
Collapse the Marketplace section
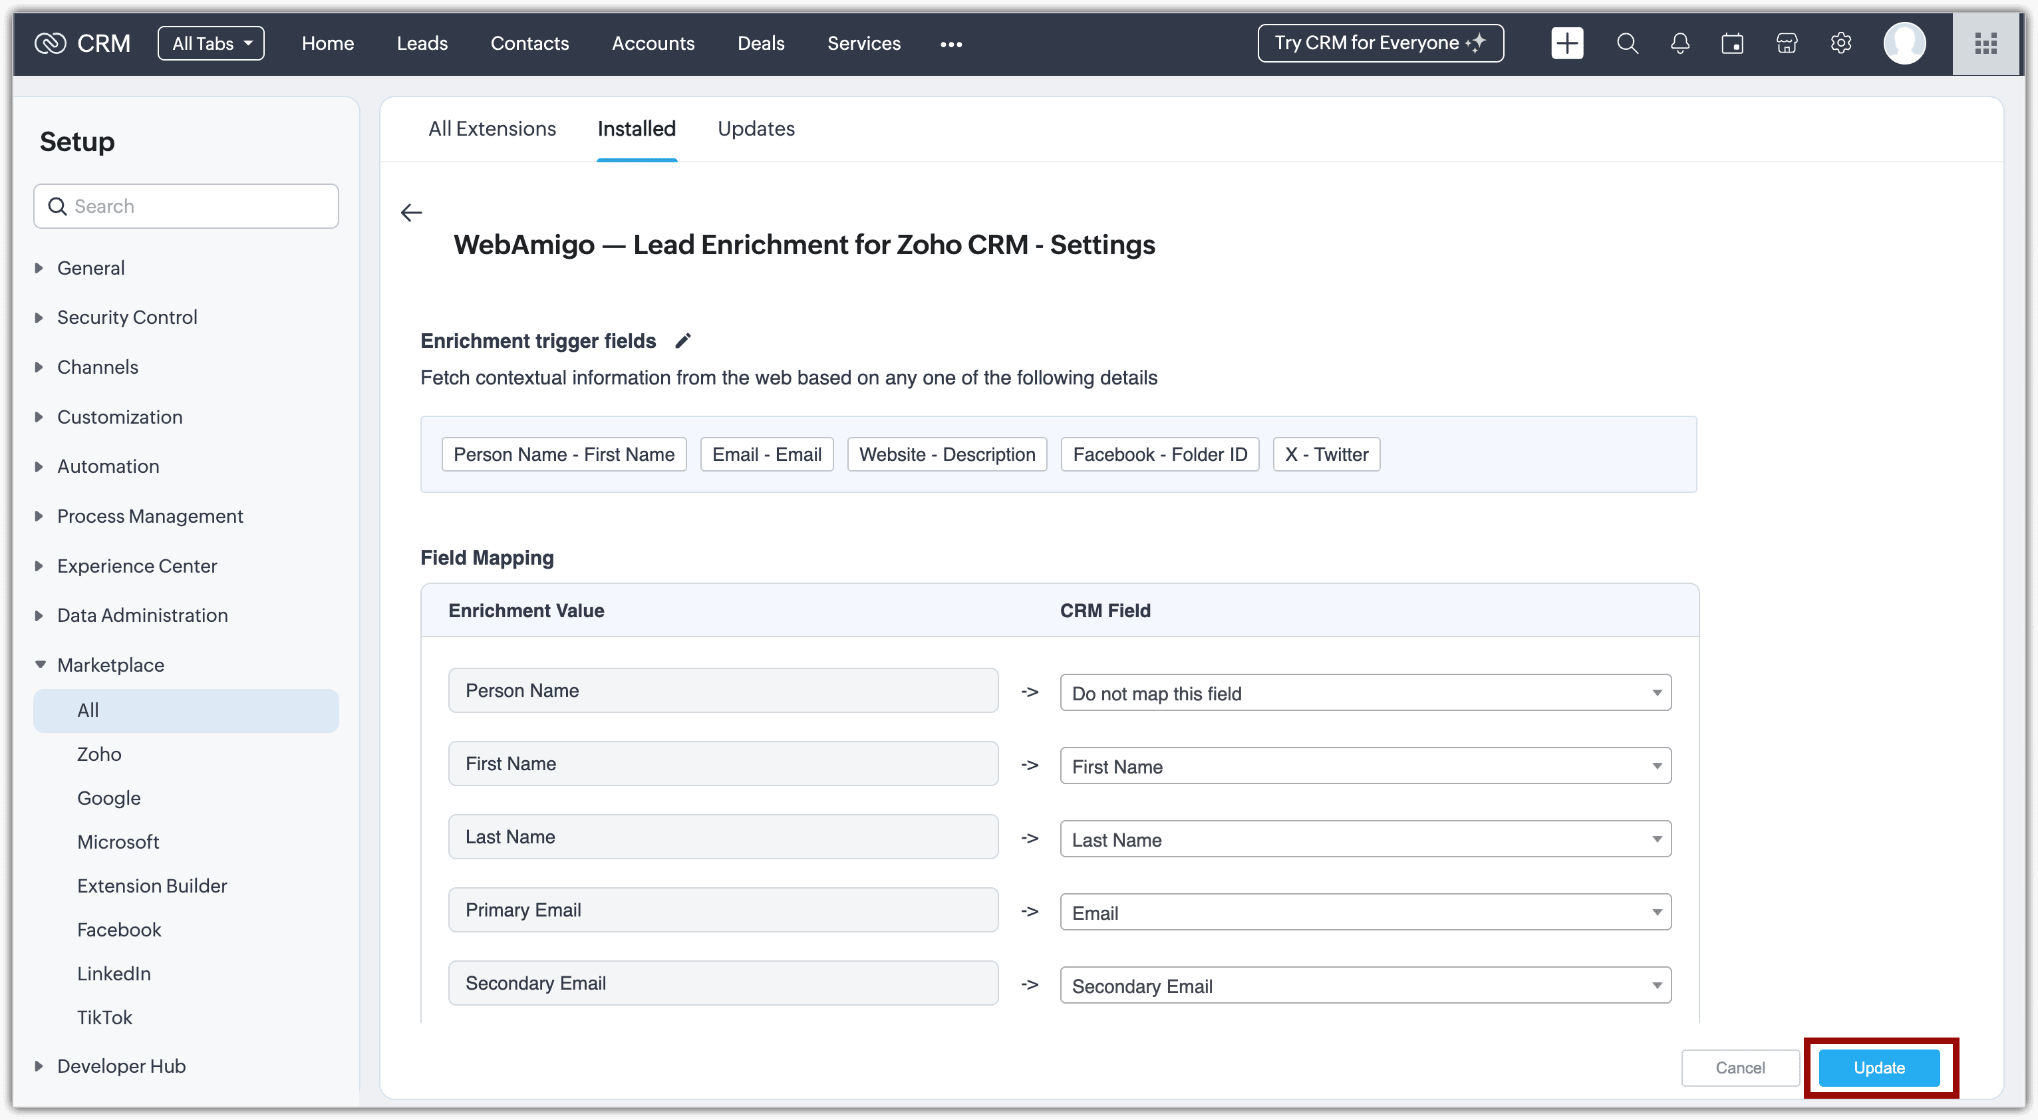pyautogui.click(x=110, y=665)
